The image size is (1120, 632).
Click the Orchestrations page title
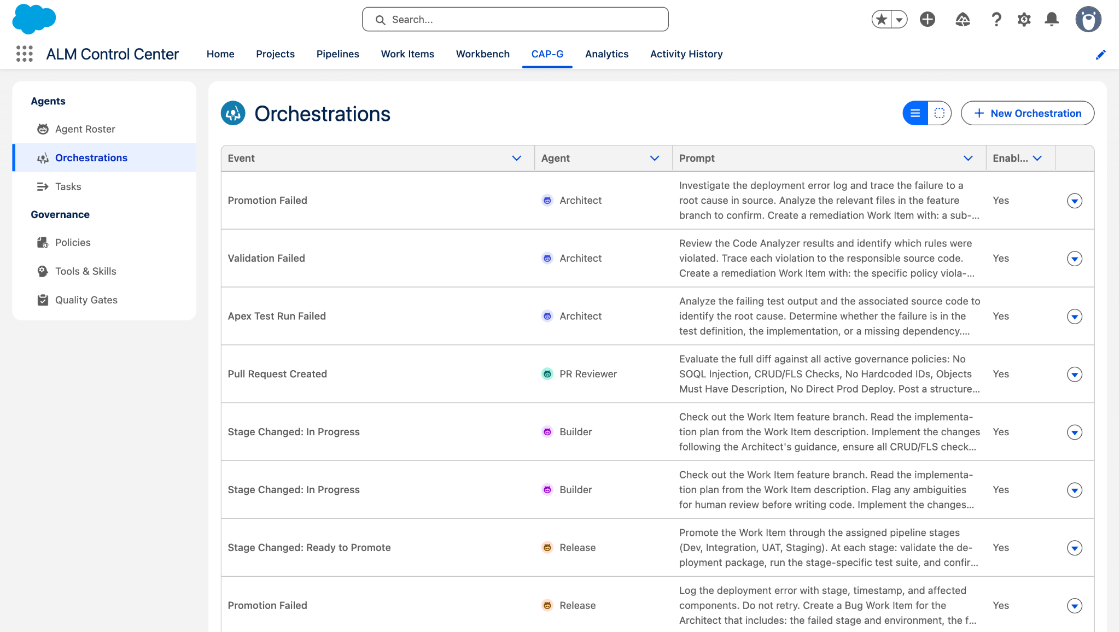coord(322,114)
